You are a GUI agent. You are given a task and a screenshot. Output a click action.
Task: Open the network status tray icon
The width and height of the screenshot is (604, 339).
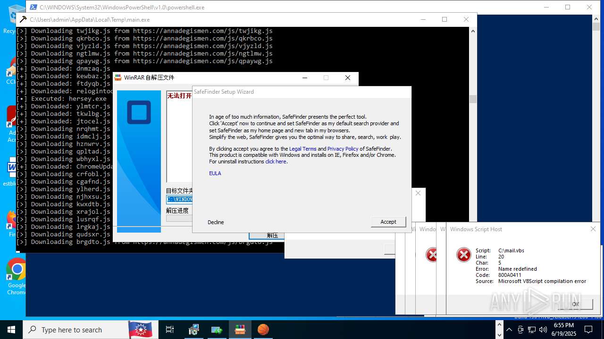coord(532,330)
